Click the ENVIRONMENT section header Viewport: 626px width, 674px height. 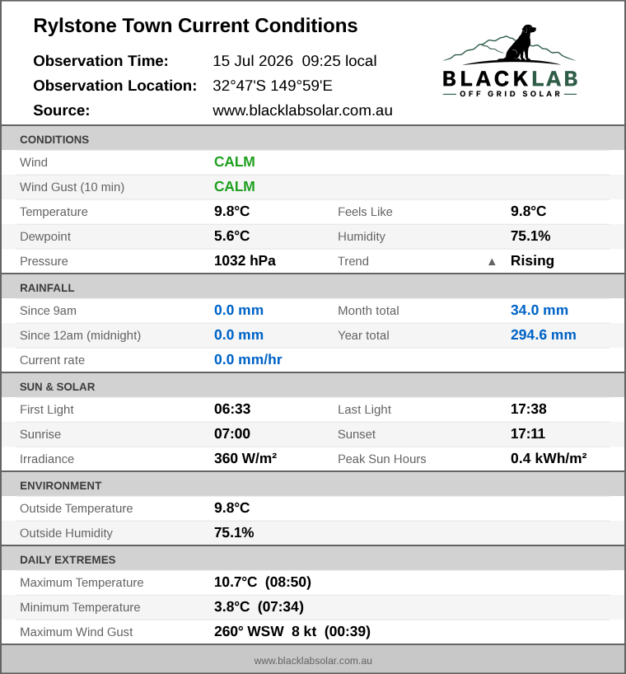(313, 484)
